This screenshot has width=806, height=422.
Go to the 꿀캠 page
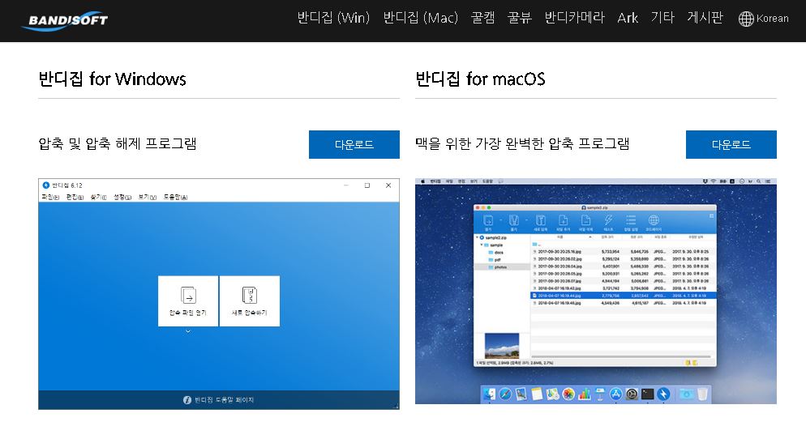(482, 18)
